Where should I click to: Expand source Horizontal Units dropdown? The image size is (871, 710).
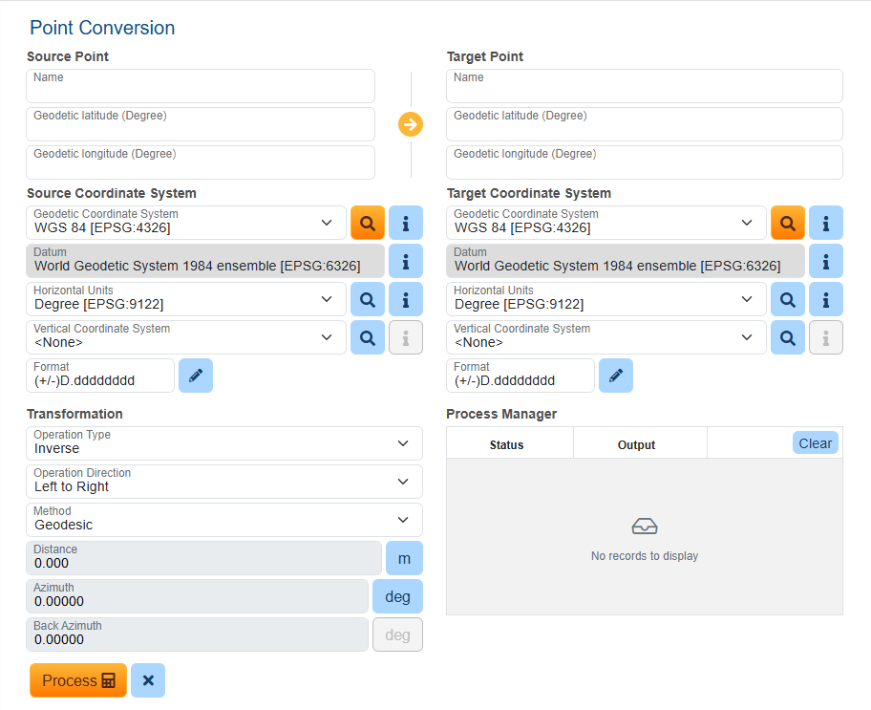[x=186, y=299]
